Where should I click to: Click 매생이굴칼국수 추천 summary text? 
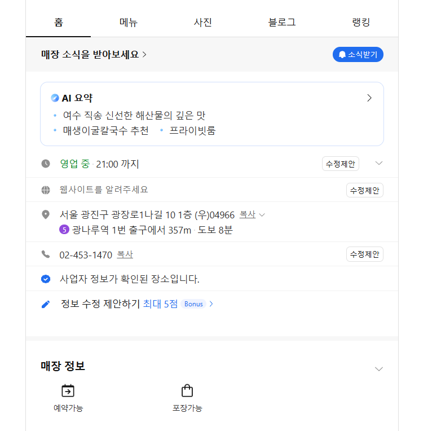106,130
